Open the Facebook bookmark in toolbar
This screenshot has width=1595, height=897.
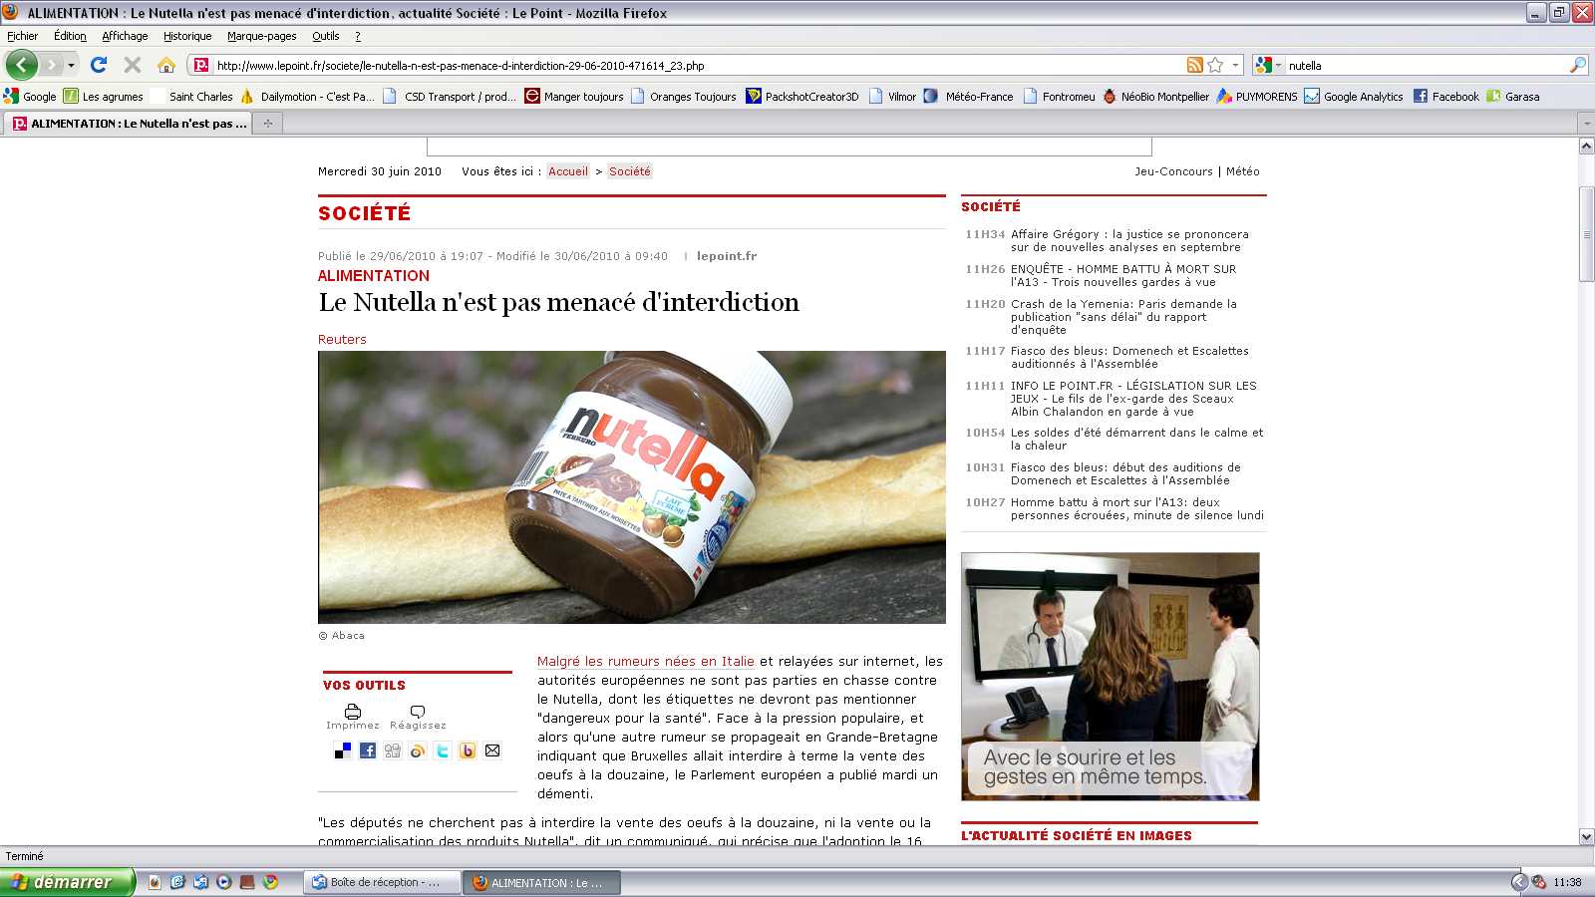coord(1446,96)
